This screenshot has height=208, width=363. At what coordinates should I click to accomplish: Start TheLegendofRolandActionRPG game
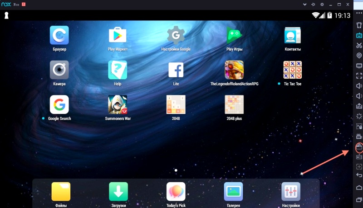[234, 70]
